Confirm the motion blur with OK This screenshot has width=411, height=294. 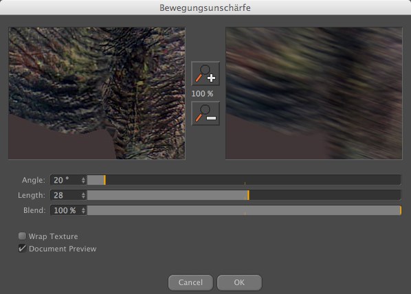click(239, 282)
